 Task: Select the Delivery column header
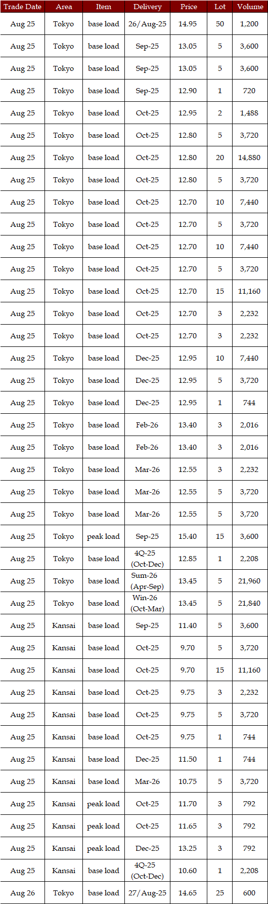click(147, 7)
